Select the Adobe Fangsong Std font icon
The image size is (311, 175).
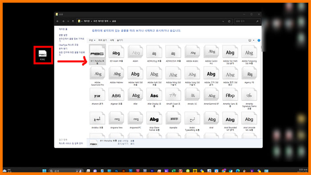tap(249, 52)
